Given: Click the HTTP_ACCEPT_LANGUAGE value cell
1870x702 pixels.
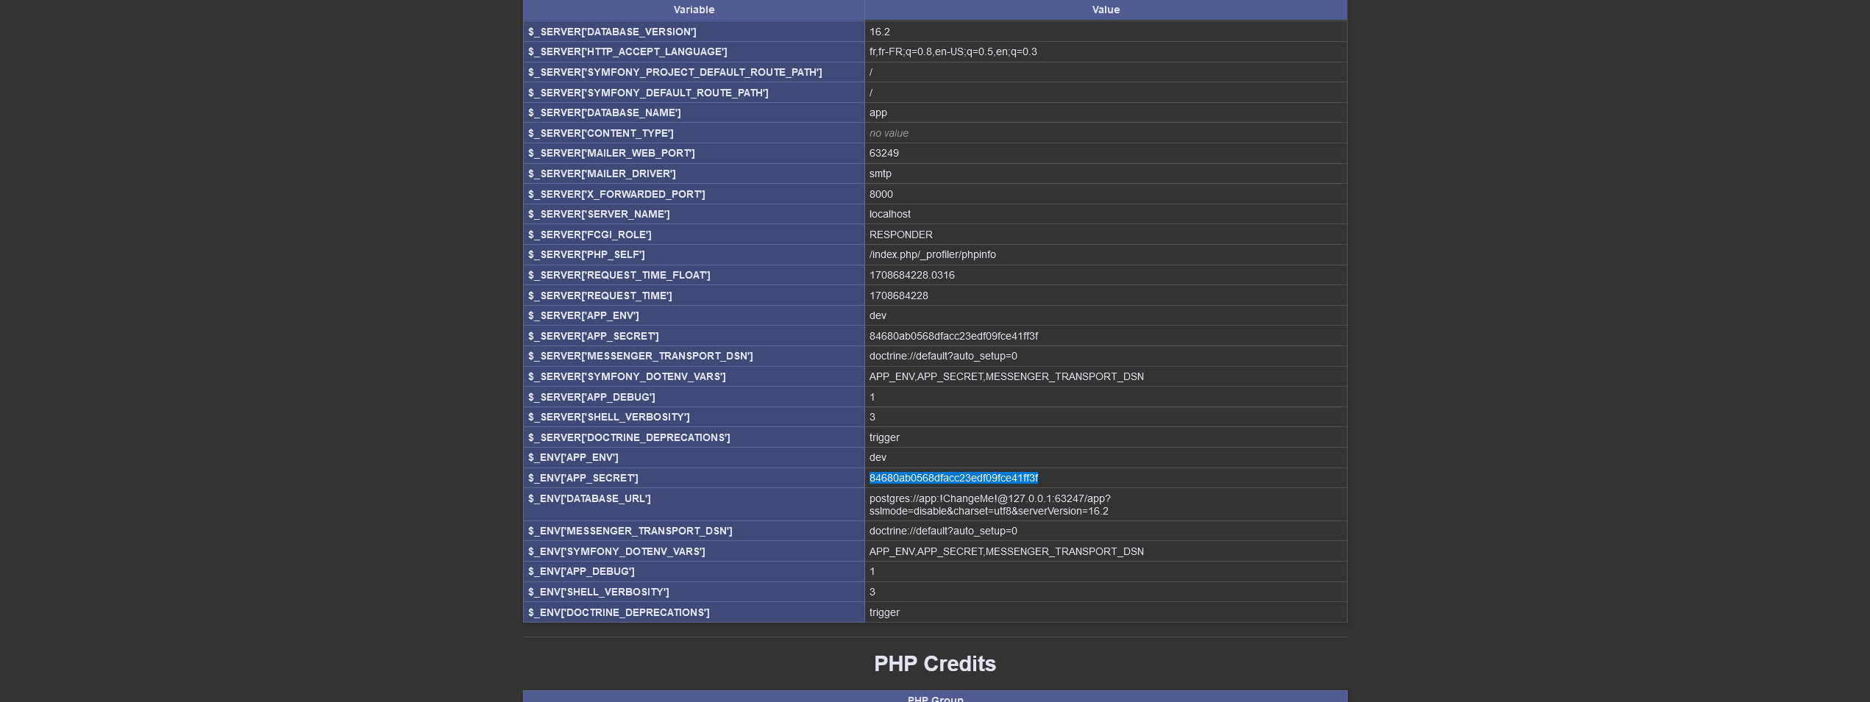Looking at the screenshot, I should pyautogui.click(x=953, y=51).
